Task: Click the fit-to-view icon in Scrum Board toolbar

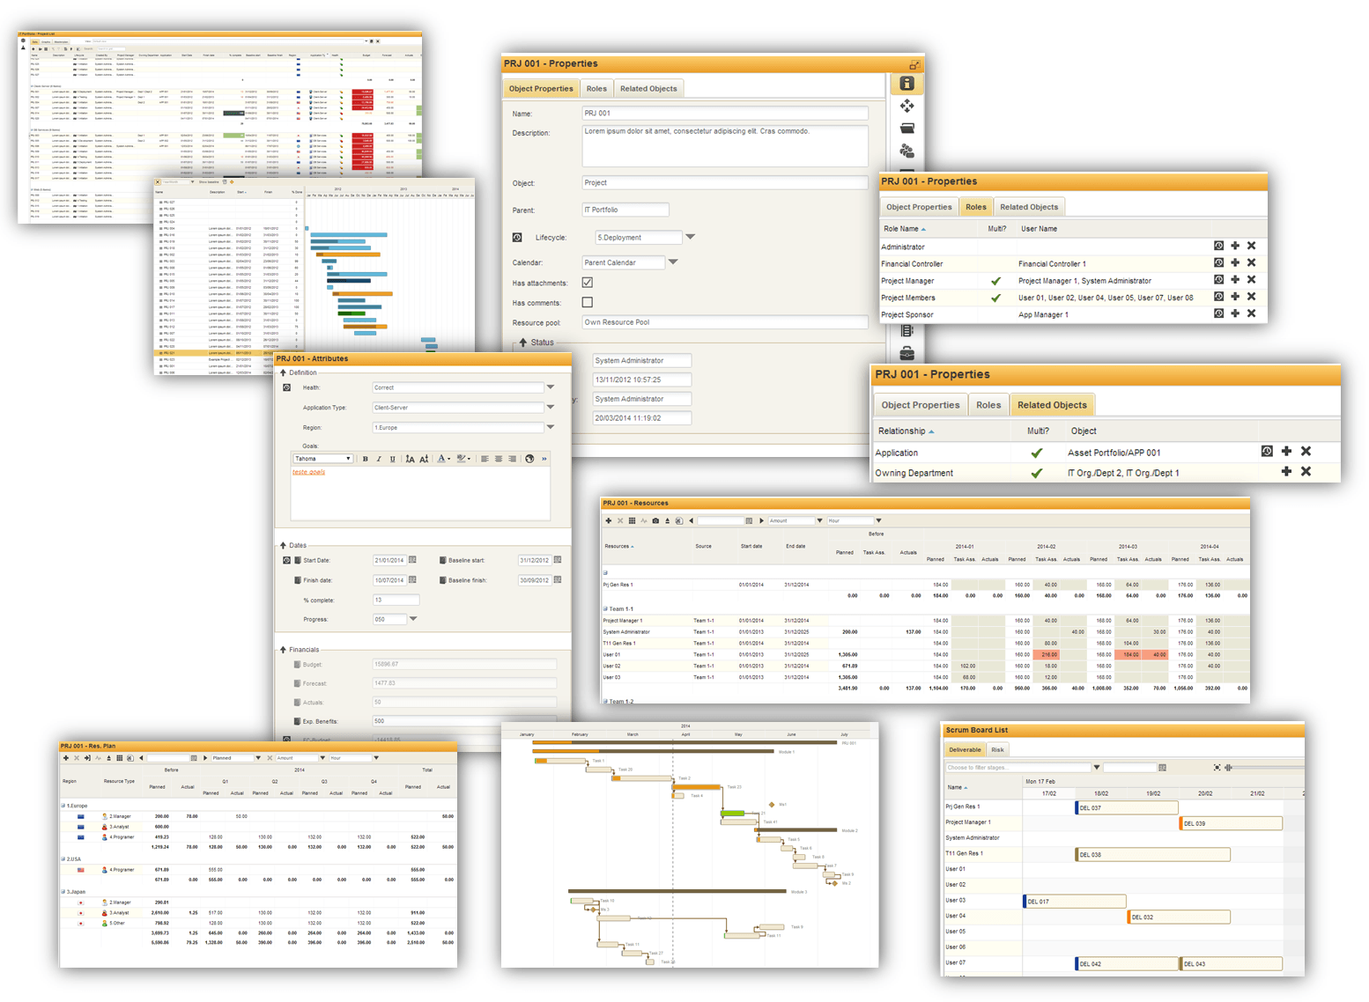Action: click(x=1217, y=767)
